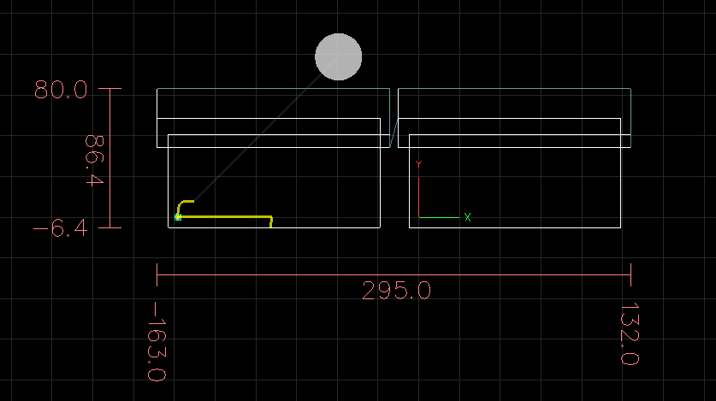Select the red Y axis label
Viewport: 716px width, 401px height.
point(418,164)
